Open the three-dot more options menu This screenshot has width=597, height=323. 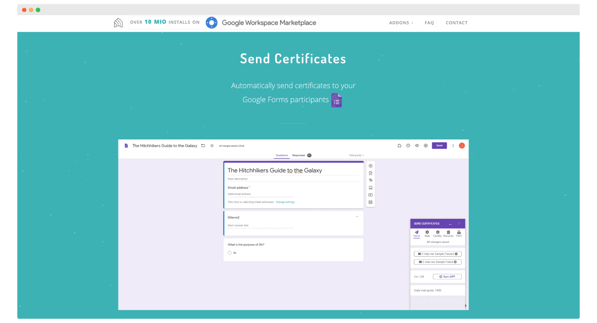tap(453, 146)
